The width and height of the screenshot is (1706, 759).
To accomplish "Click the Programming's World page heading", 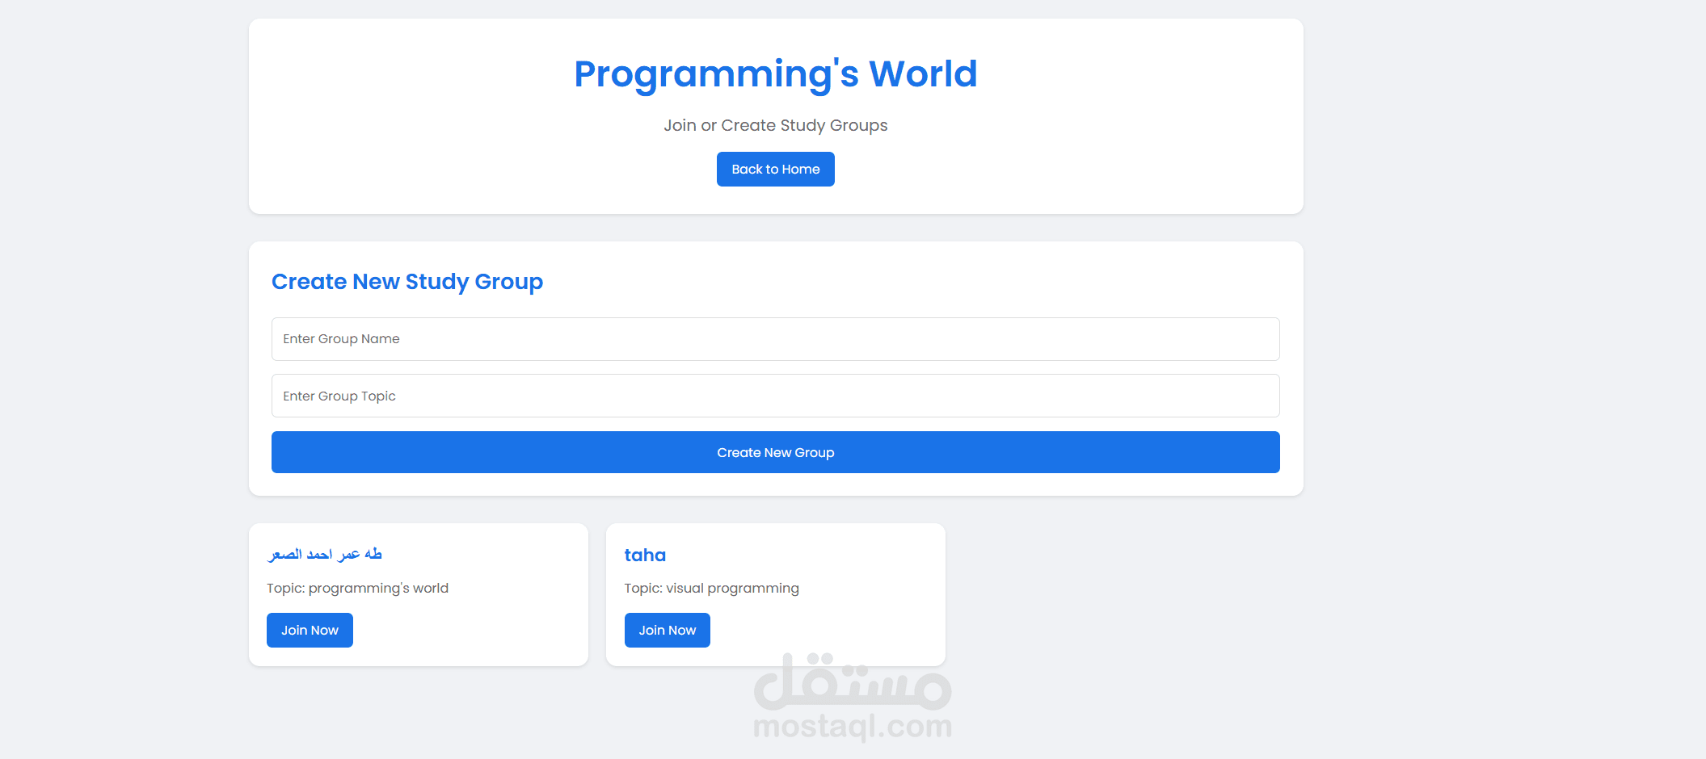I will tap(775, 74).
